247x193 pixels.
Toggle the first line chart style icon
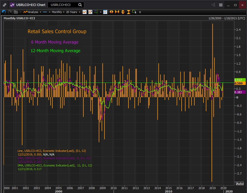(85, 12)
